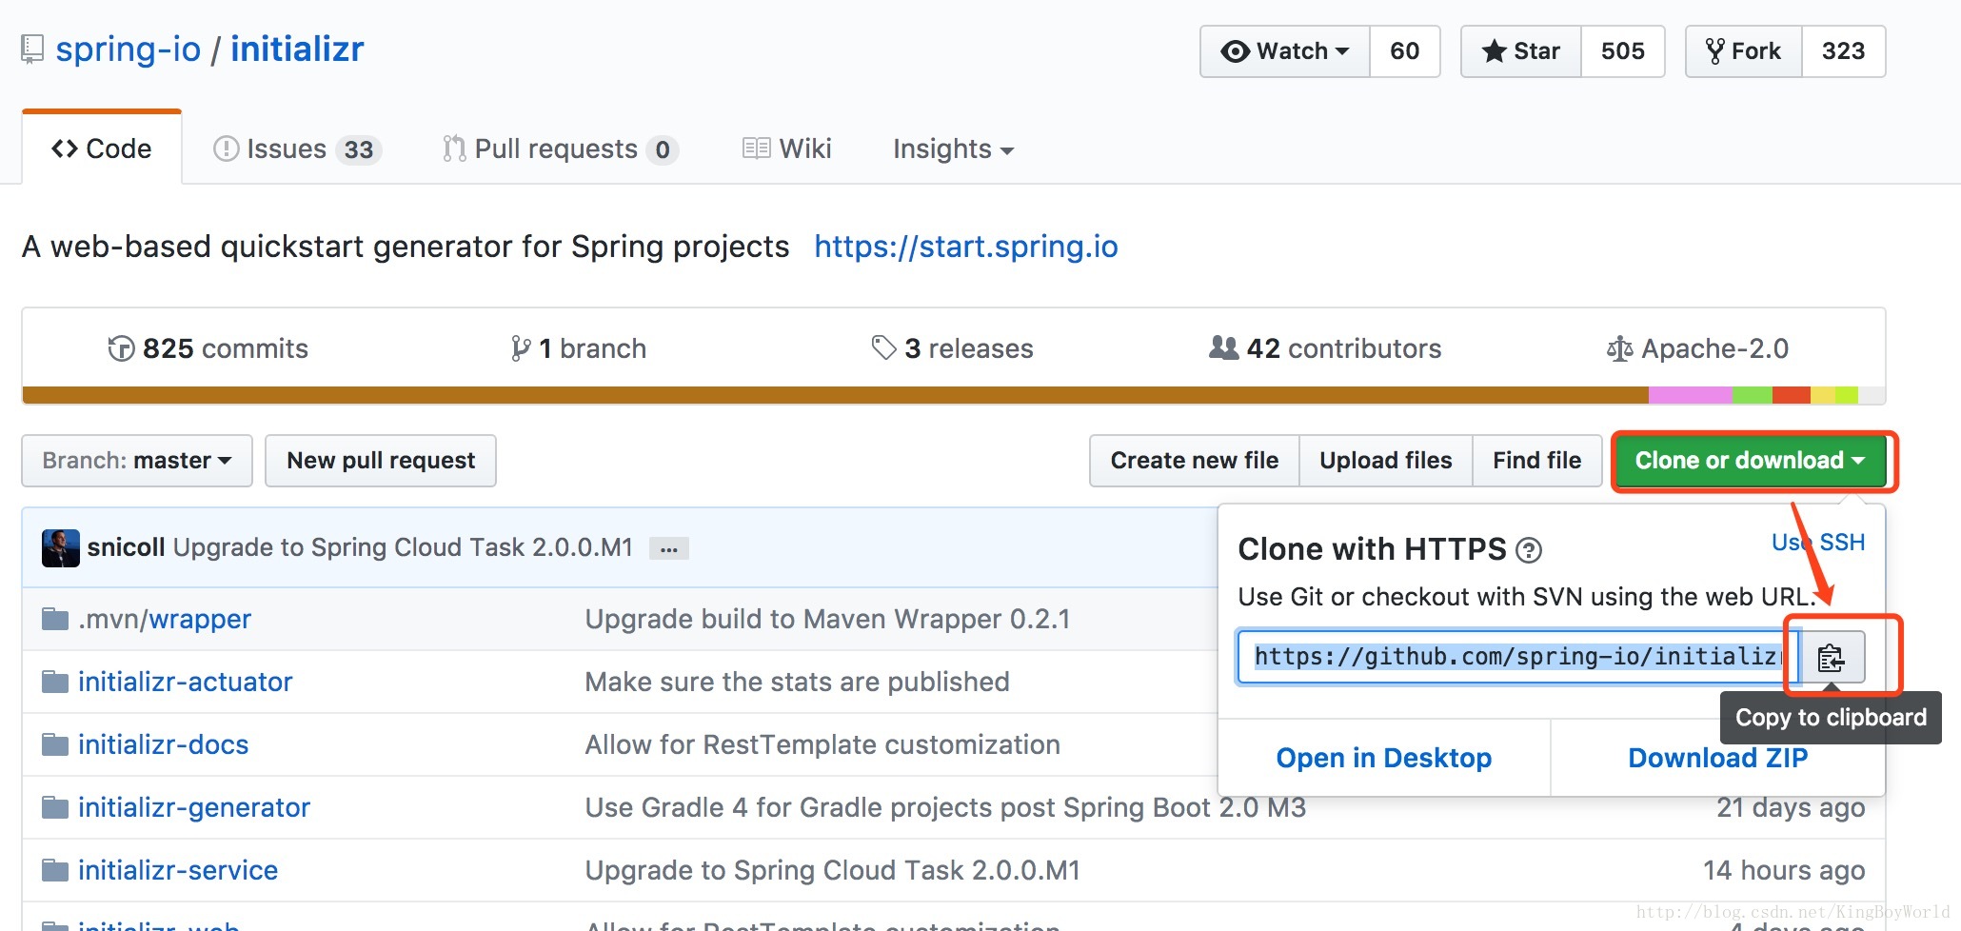
Task: Click the star icon in Star button
Action: (x=1494, y=51)
